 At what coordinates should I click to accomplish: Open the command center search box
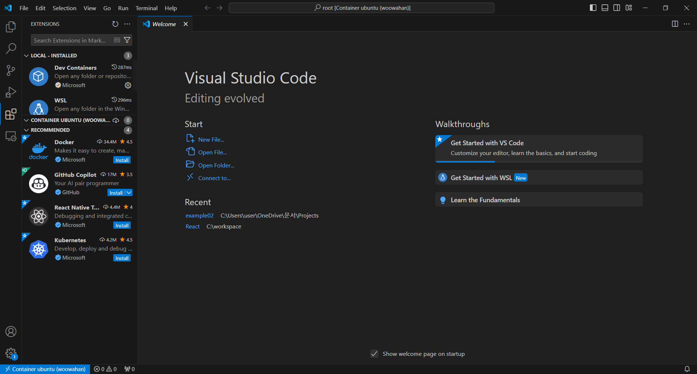pyautogui.click(x=362, y=8)
